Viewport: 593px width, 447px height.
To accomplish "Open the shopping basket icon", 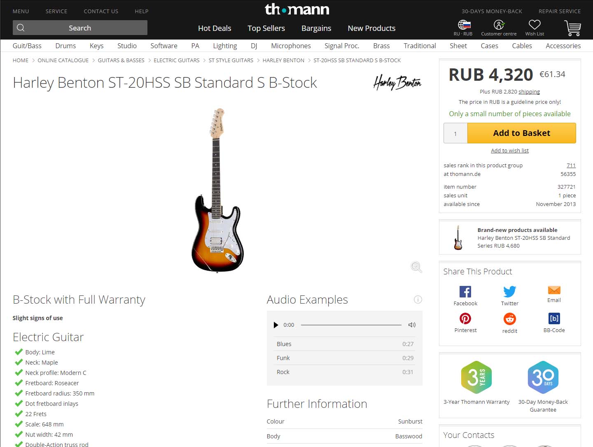I will click(x=572, y=28).
